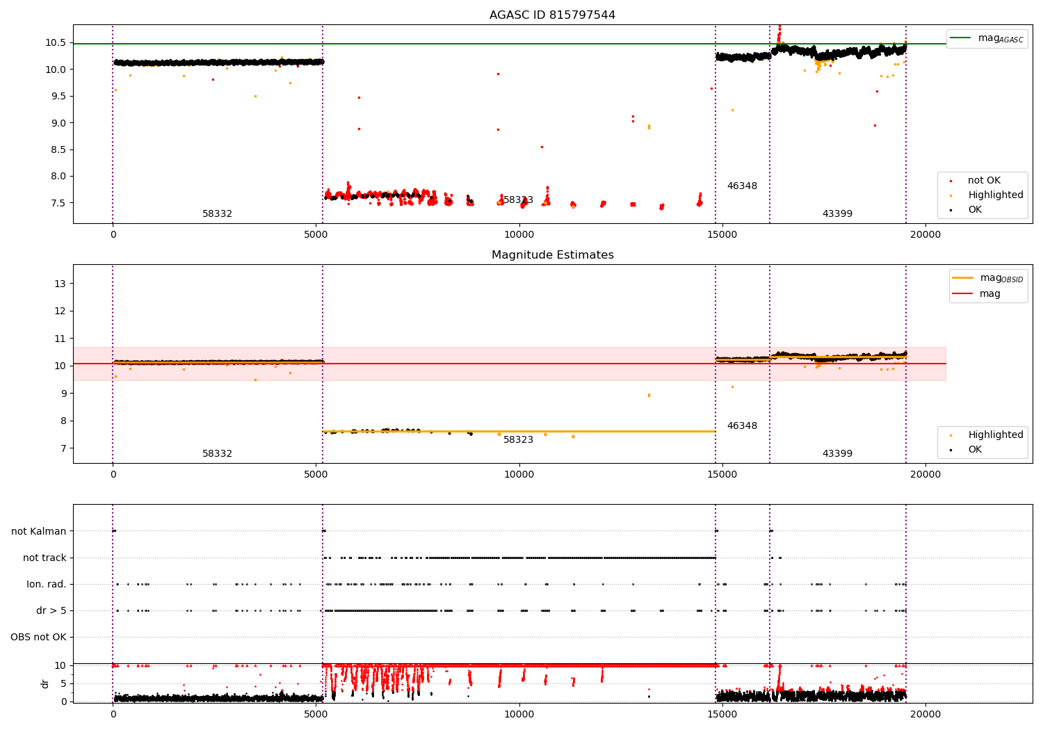This screenshot has height=730, width=1043.
Task: Click the 'not track' axis label
Action: point(45,558)
